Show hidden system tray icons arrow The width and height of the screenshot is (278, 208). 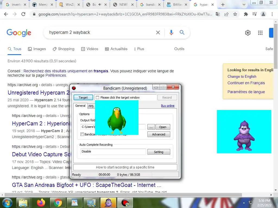coord(244,203)
